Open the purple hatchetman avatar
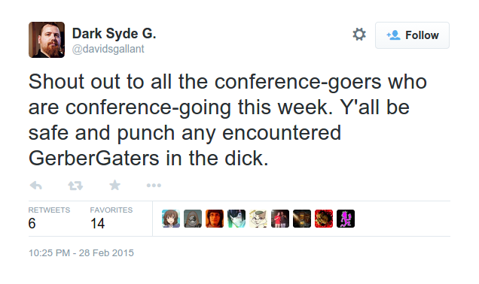 (346, 219)
